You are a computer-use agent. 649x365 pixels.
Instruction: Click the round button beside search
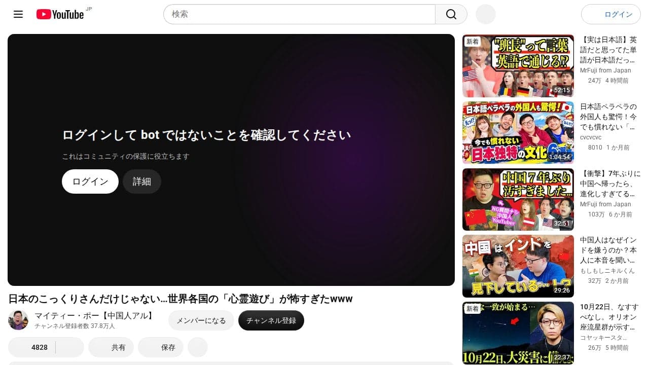485,14
